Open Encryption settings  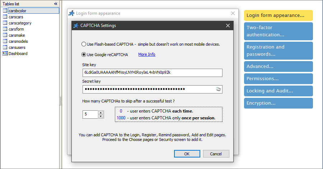click(x=278, y=103)
